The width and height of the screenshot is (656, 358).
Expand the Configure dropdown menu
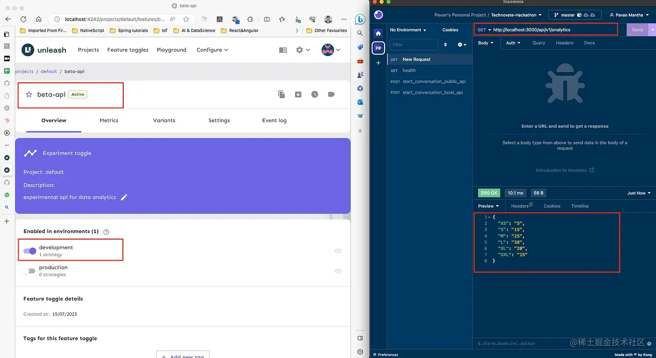(212, 50)
